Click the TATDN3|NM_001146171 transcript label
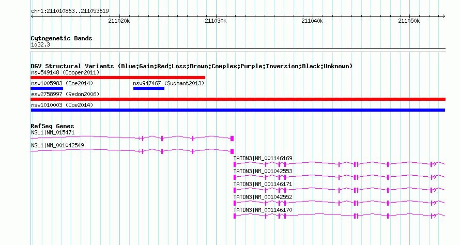The image size is (460, 245). click(x=263, y=184)
